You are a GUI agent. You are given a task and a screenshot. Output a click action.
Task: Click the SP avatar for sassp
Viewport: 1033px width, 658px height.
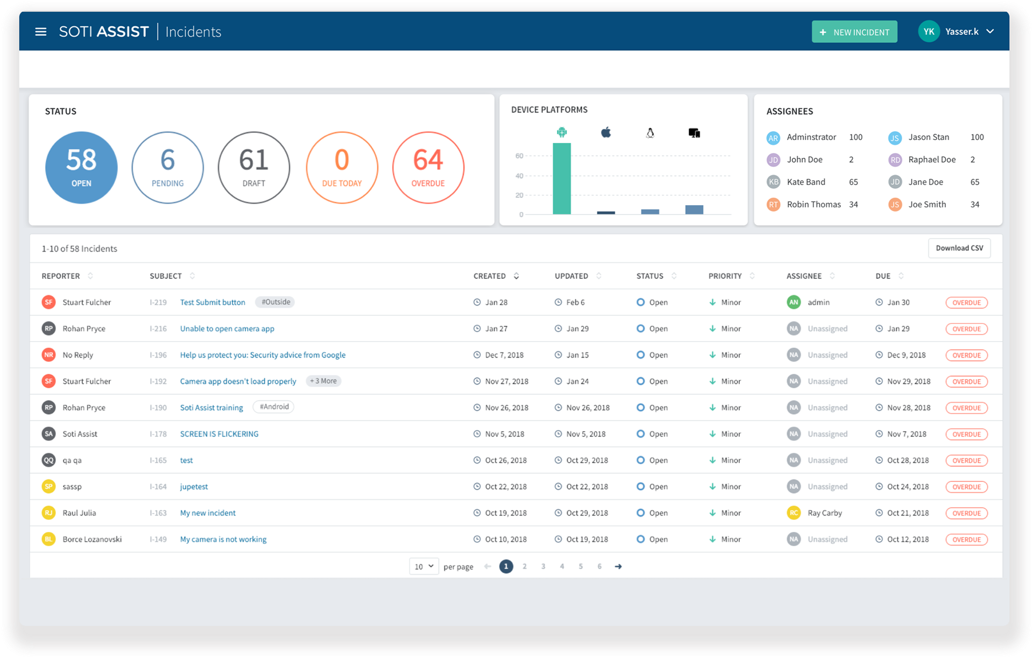click(48, 486)
